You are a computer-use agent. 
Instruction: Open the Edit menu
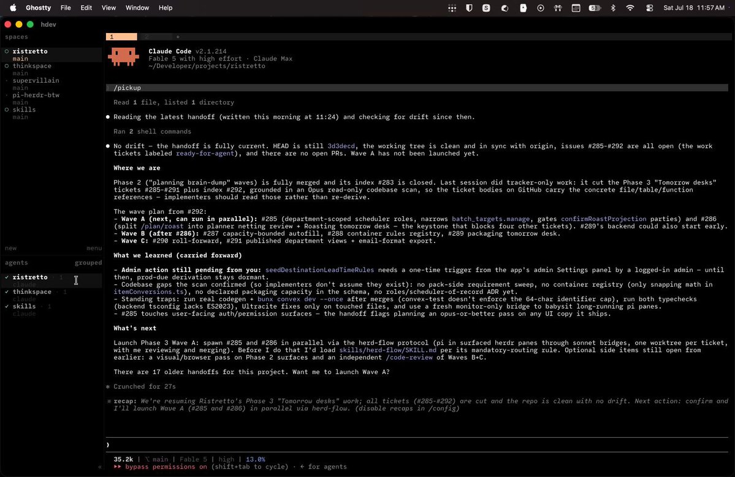click(86, 7)
